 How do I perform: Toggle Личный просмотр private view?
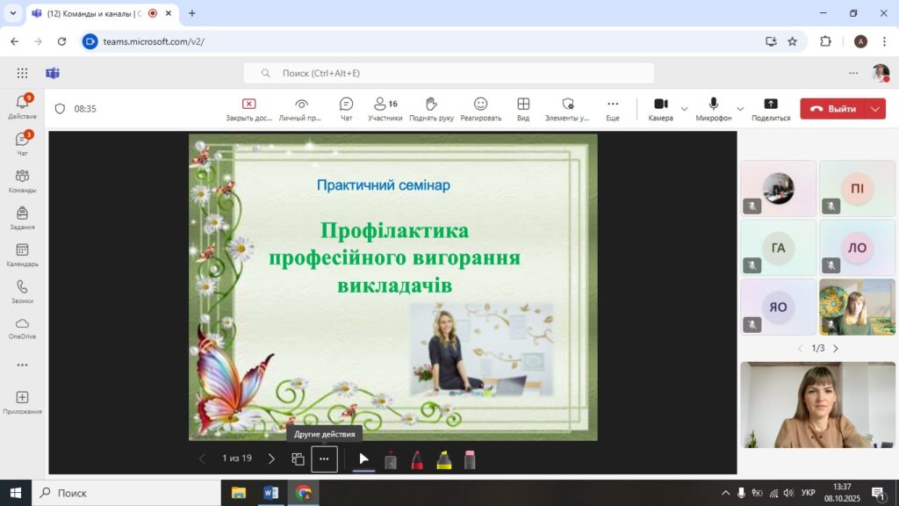pos(301,108)
